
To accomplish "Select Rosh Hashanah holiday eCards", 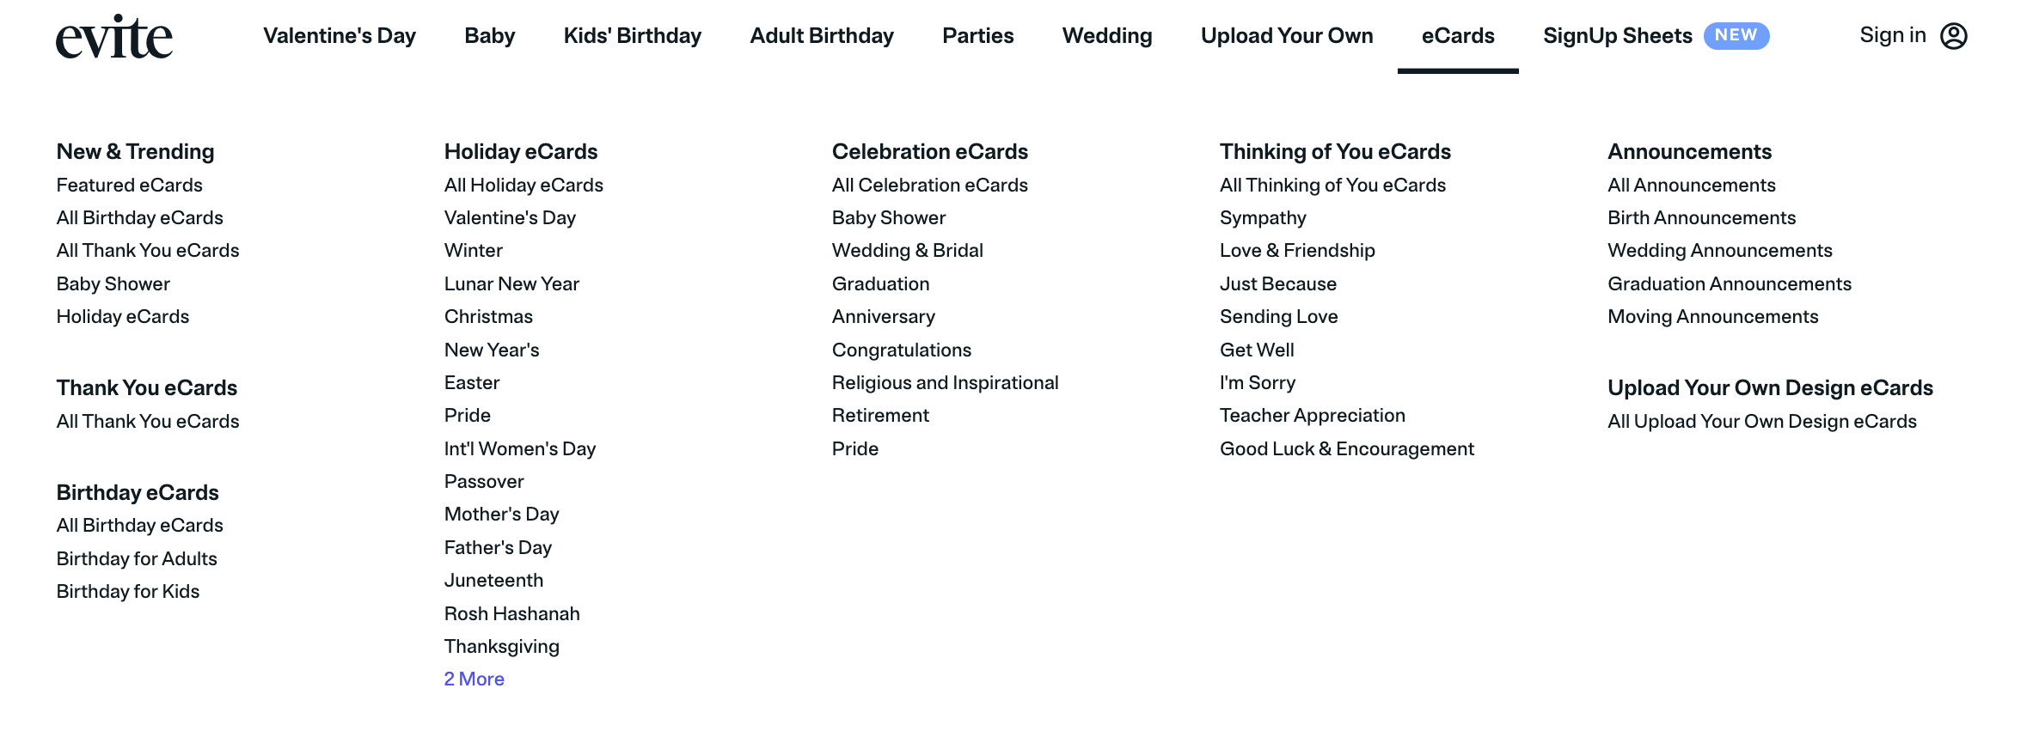I will point(512,613).
